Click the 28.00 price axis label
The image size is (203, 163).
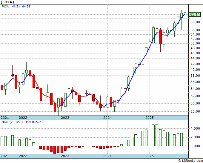click(195, 111)
